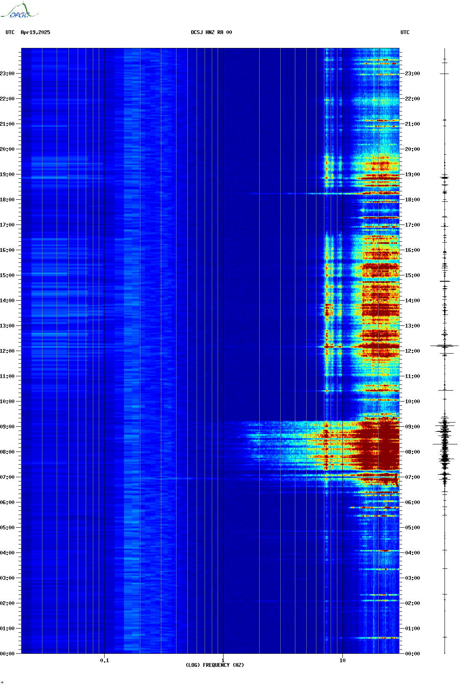Click the left 00:00 time label
The width and height of the screenshot is (463, 687).
7,654
